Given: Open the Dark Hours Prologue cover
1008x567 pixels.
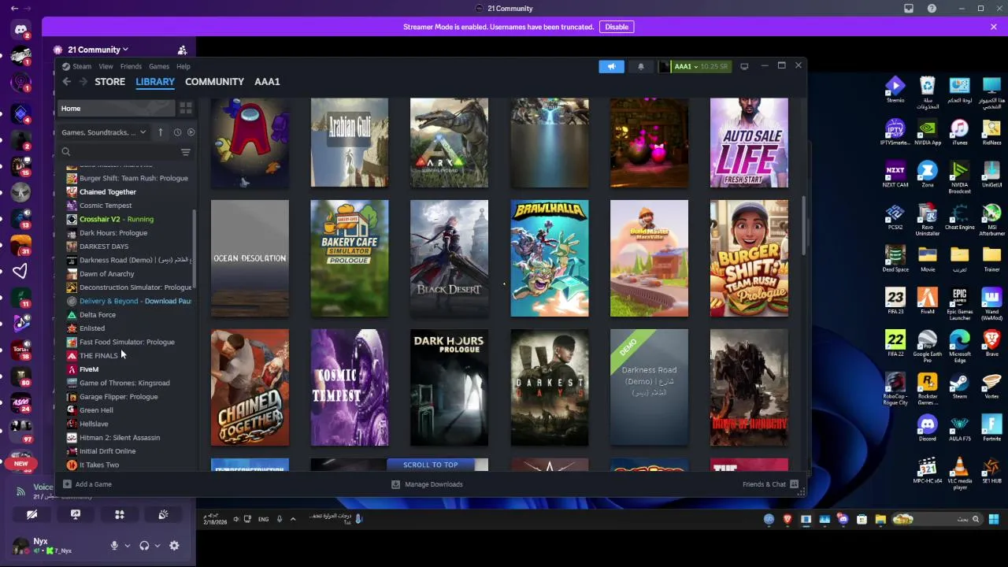Looking at the screenshot, I should pyautogui.click(x=449, y=387).
